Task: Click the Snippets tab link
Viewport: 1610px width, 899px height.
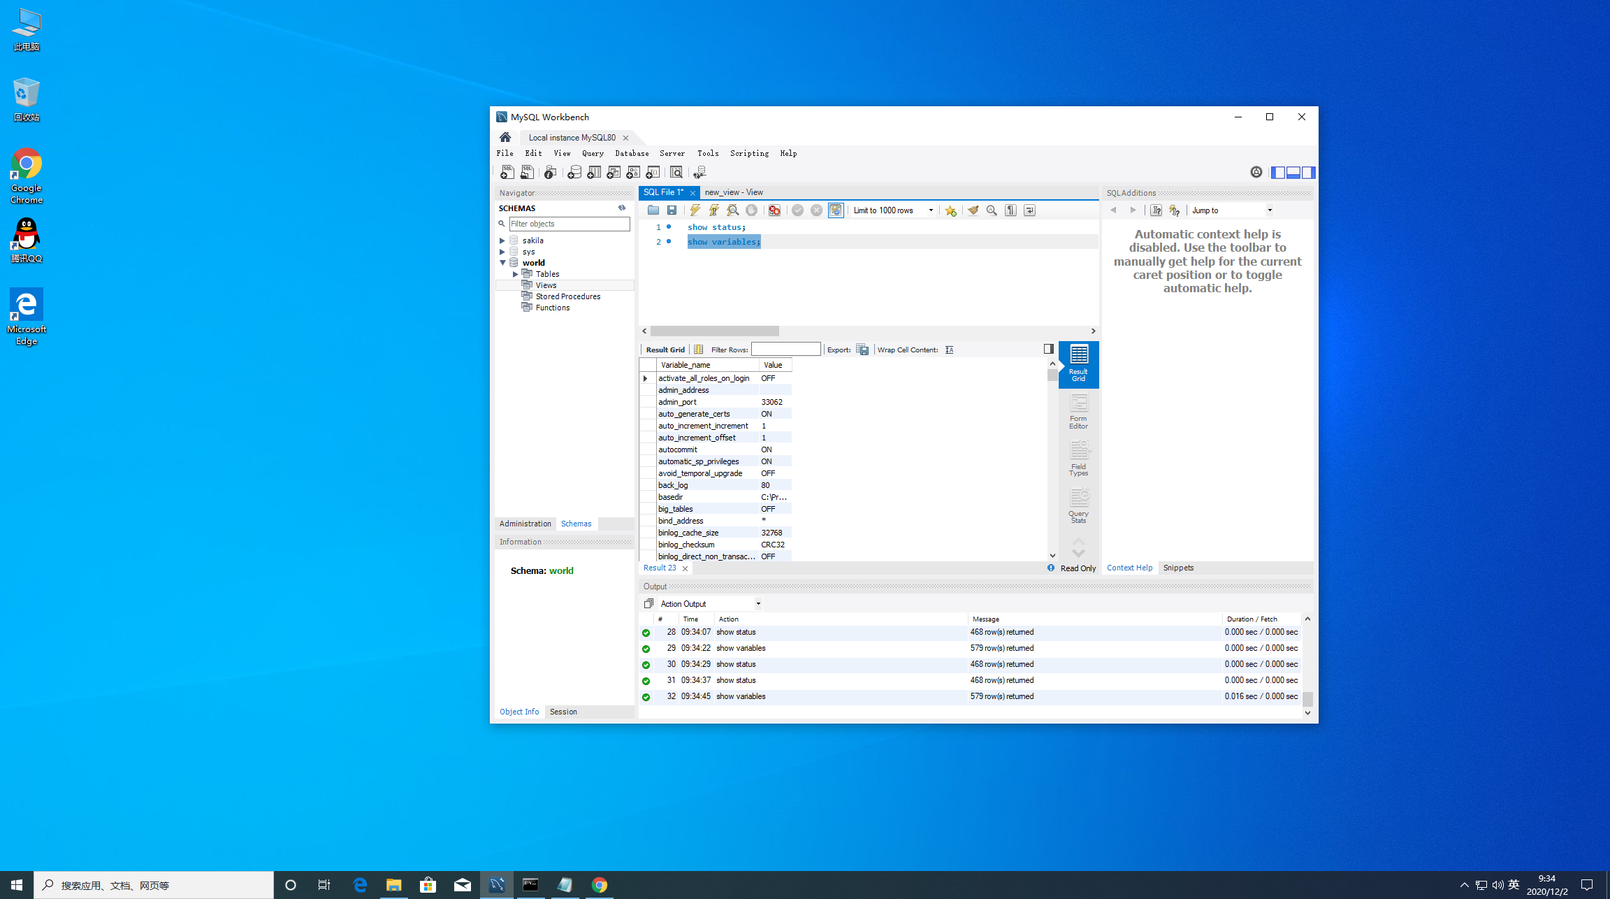Action: [x=1178, y=568]
